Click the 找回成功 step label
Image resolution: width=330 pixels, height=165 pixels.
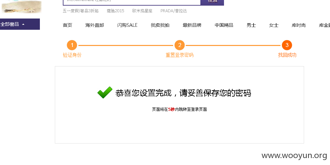(287, 55)
